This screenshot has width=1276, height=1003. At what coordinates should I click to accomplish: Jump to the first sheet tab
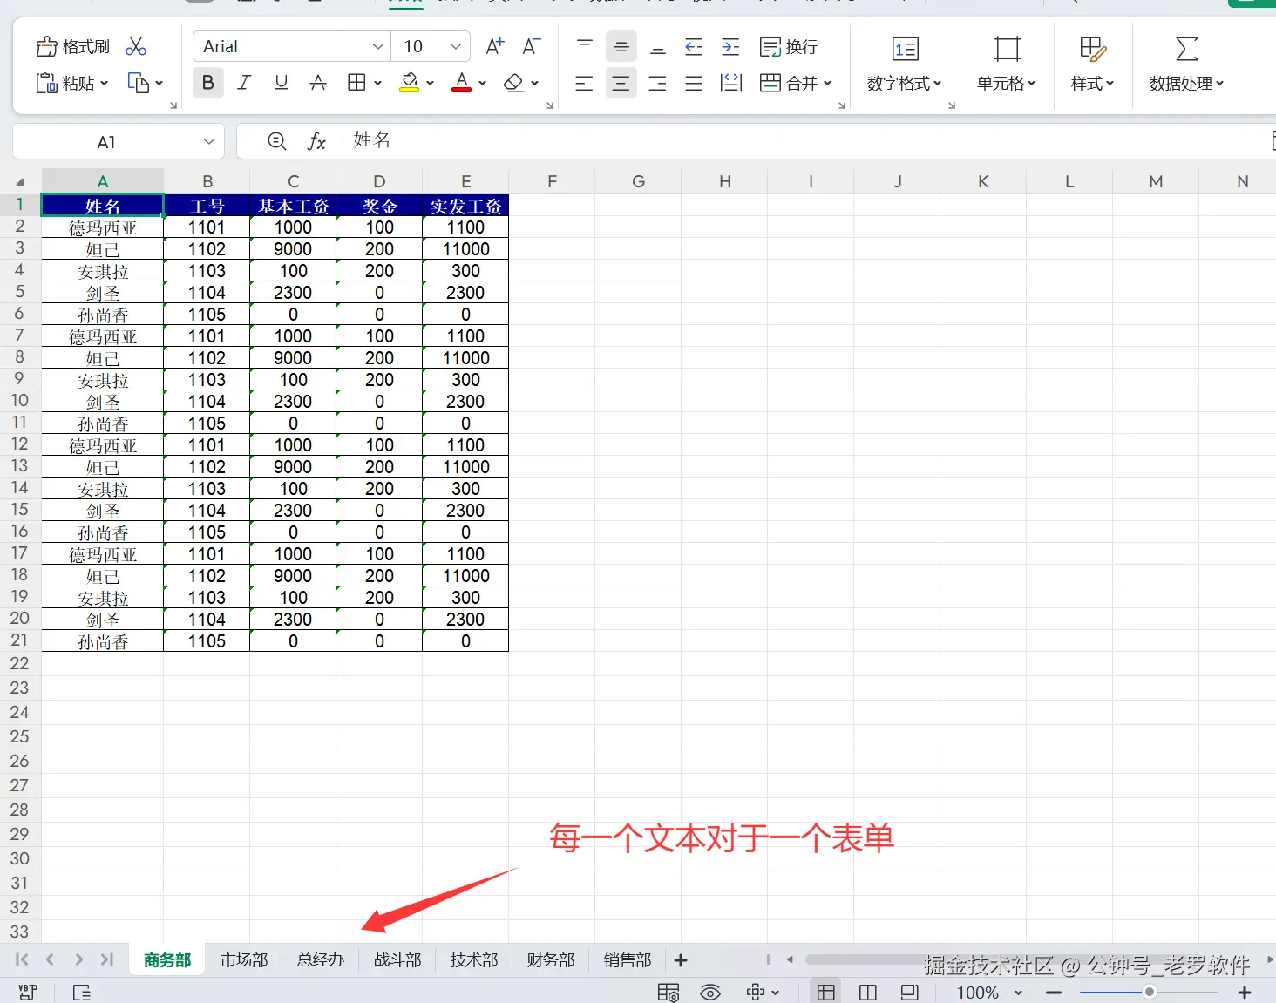[22, 959]
